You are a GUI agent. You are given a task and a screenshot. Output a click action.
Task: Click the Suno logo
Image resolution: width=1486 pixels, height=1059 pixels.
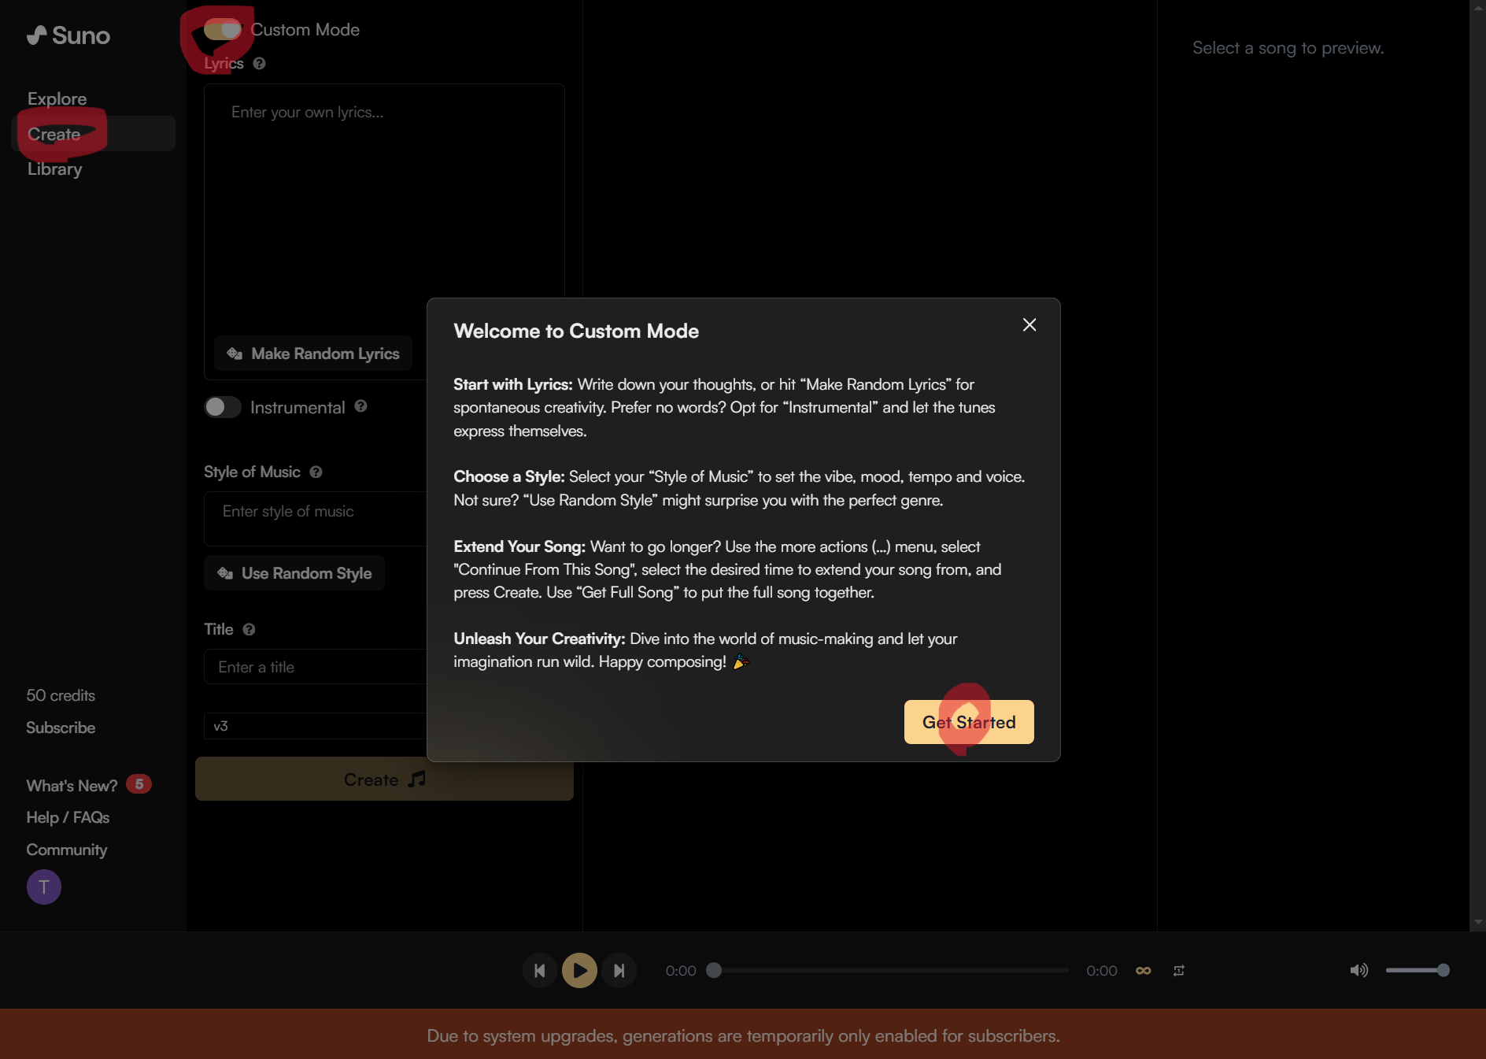click(68, 35)
